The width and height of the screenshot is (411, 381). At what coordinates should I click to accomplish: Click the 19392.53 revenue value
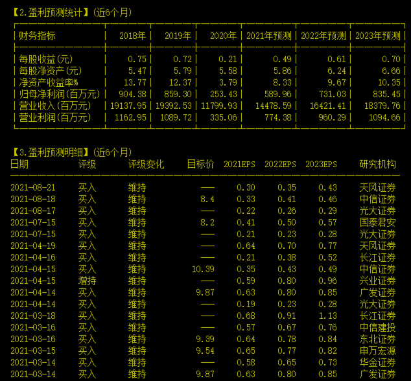click(x=174, y=106)
